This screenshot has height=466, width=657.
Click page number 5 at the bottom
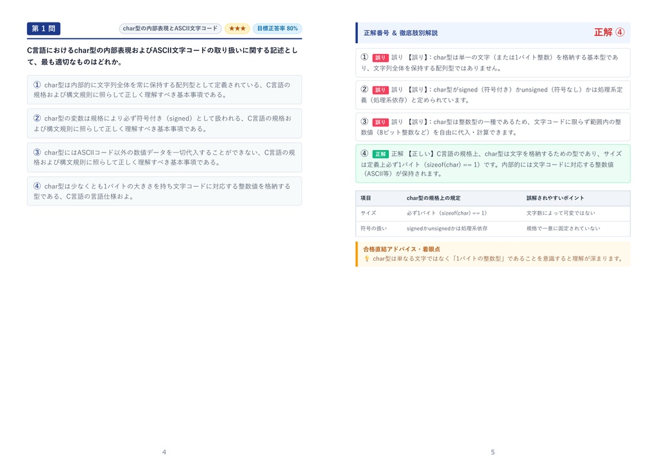click(493, 452)
